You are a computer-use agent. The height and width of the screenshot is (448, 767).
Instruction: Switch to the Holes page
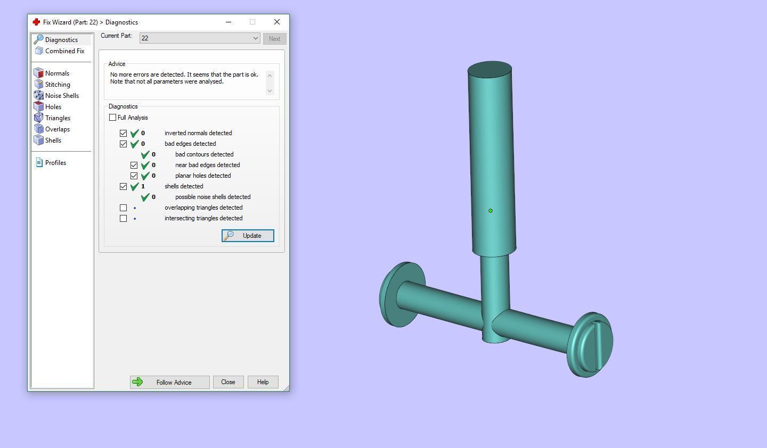(53, 107)
